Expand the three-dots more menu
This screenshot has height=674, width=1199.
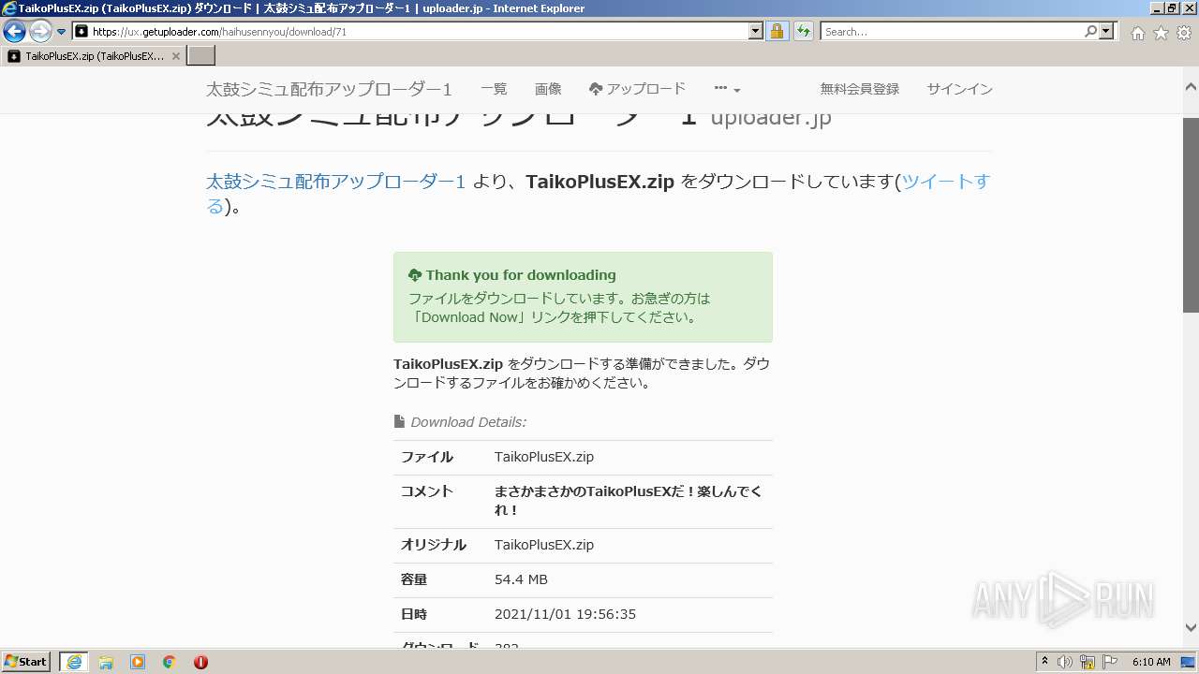pyautogui.click(x=727, y=89)
